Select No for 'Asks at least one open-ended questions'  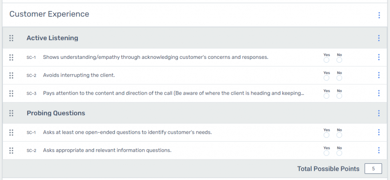(x=339, y=135)
